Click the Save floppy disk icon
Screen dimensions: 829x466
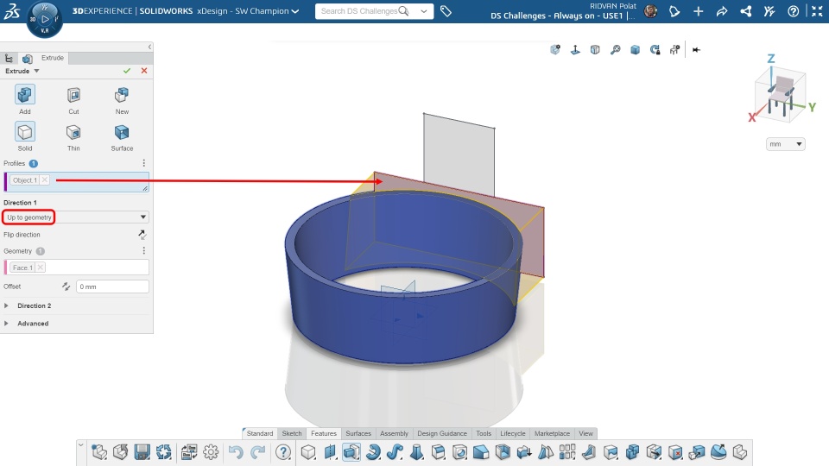pyautogui.click(x=142, y=452)
